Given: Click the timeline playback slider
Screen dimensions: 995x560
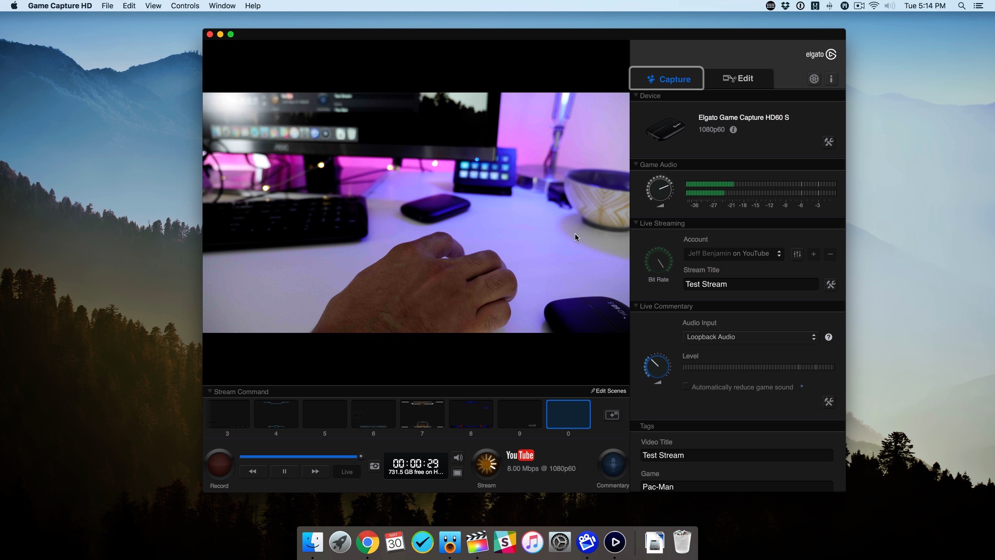Looking at the screenshot, I should tap(301, 457).
